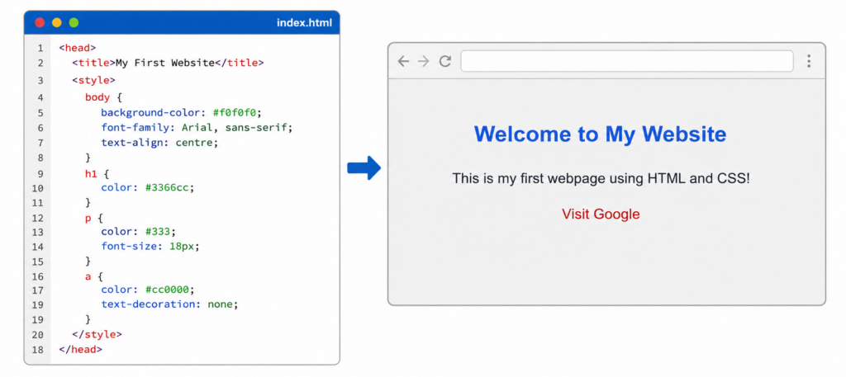
Task: Click the a { selector line
Action: click(x=93, y=276)
